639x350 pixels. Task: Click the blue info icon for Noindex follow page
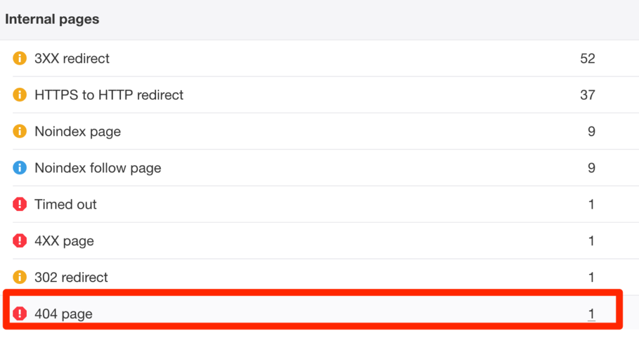point(19,168)
